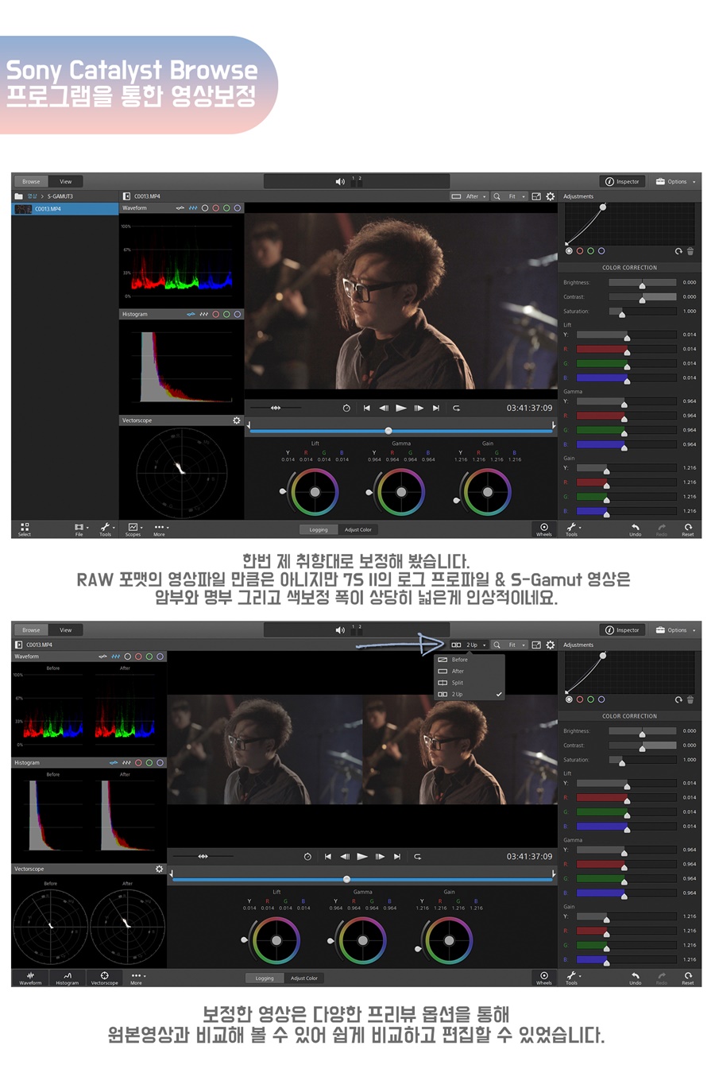The width and height of the screenshot is (715, 1073).
Task: Select red curve channel in upper Adjustments
Action: 580,251
